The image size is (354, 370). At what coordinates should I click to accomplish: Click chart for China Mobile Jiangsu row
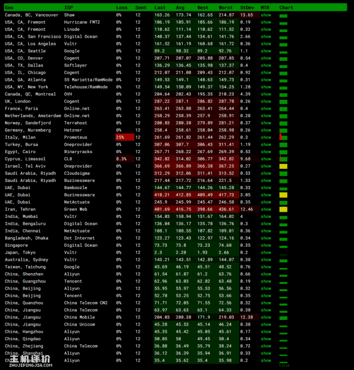click(283, 318)
